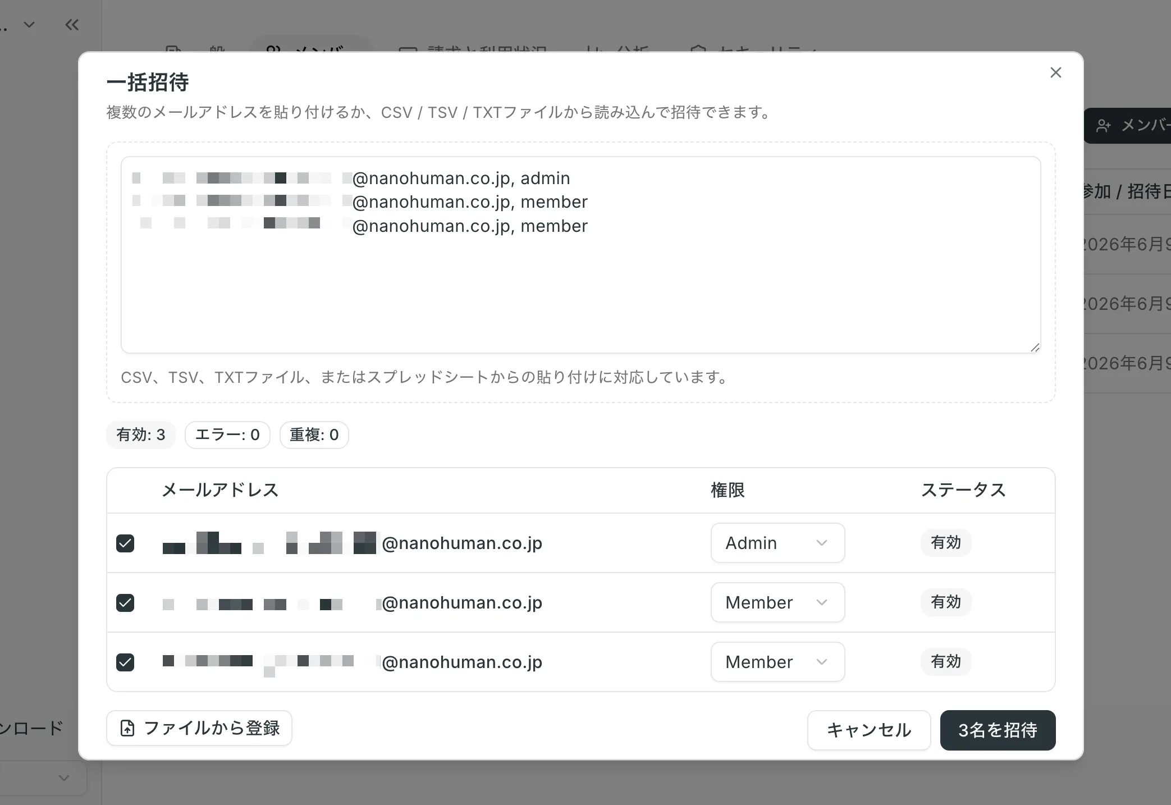Uncheck the first Member row's checkbox
The height and width of the screenshot is (805, 1171).
coord(125,602)
